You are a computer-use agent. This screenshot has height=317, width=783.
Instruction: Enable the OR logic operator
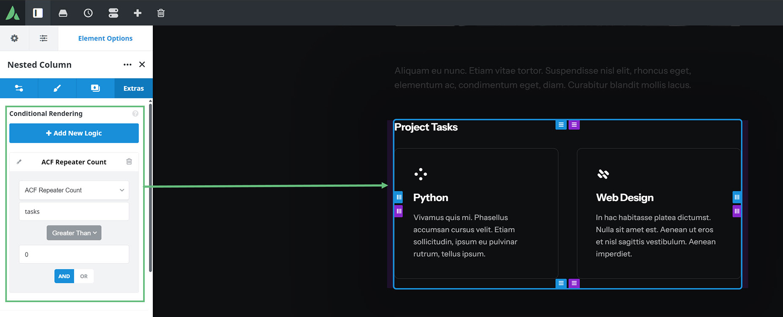pyautogui.click(x=84, y=276)
